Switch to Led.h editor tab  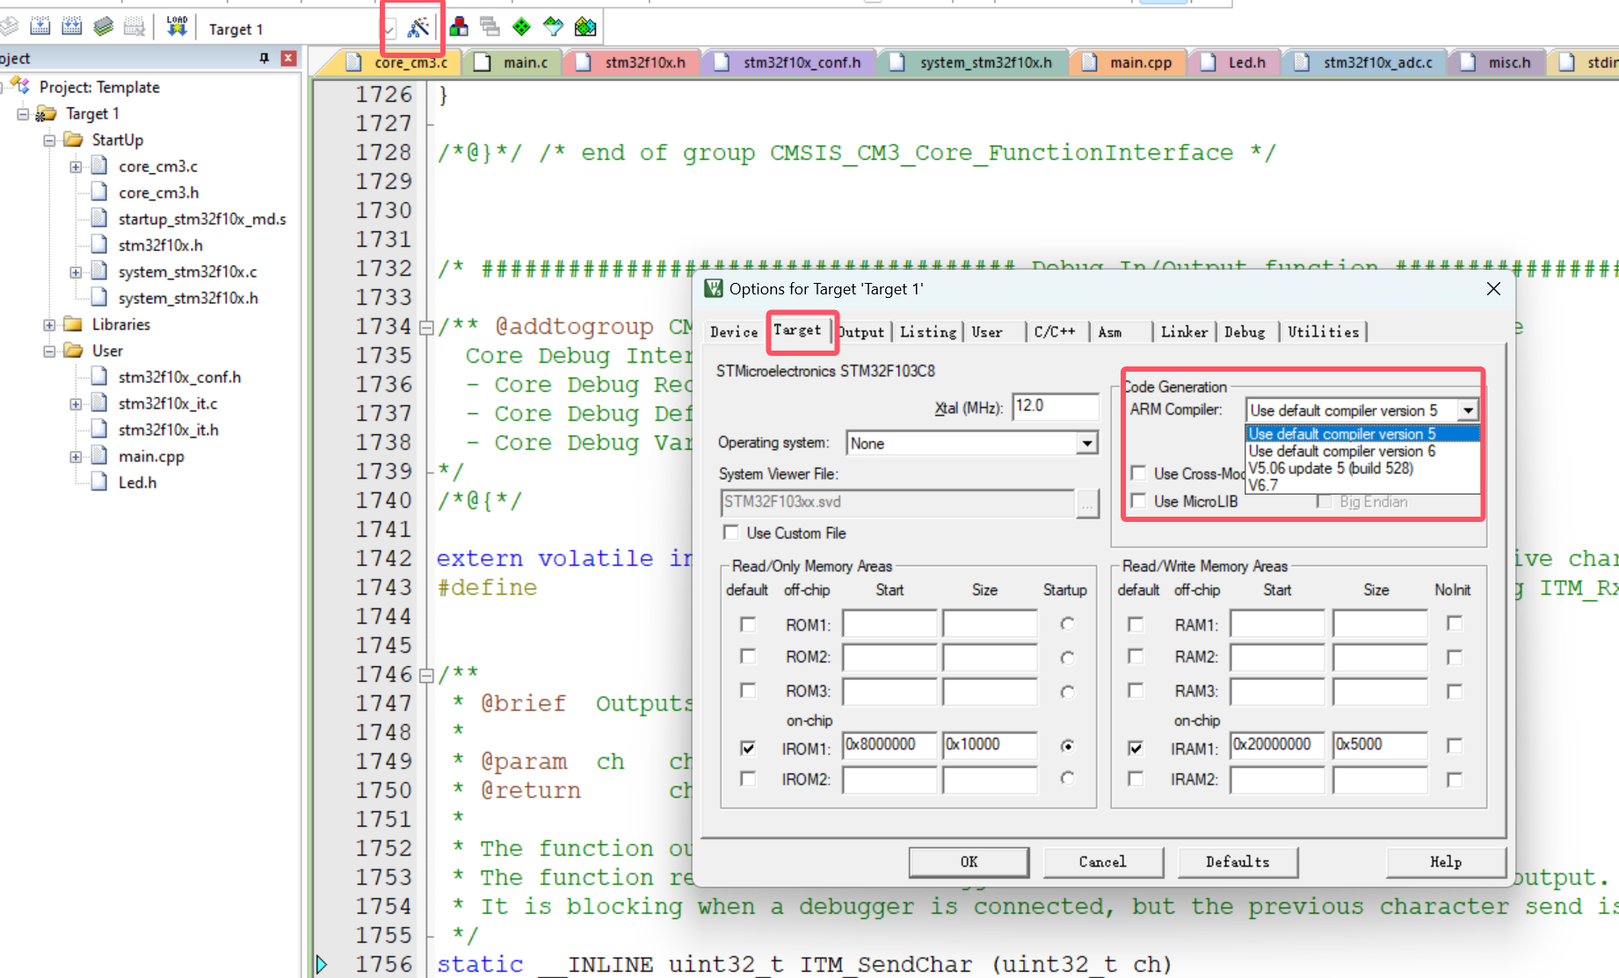pos(1234,62)
